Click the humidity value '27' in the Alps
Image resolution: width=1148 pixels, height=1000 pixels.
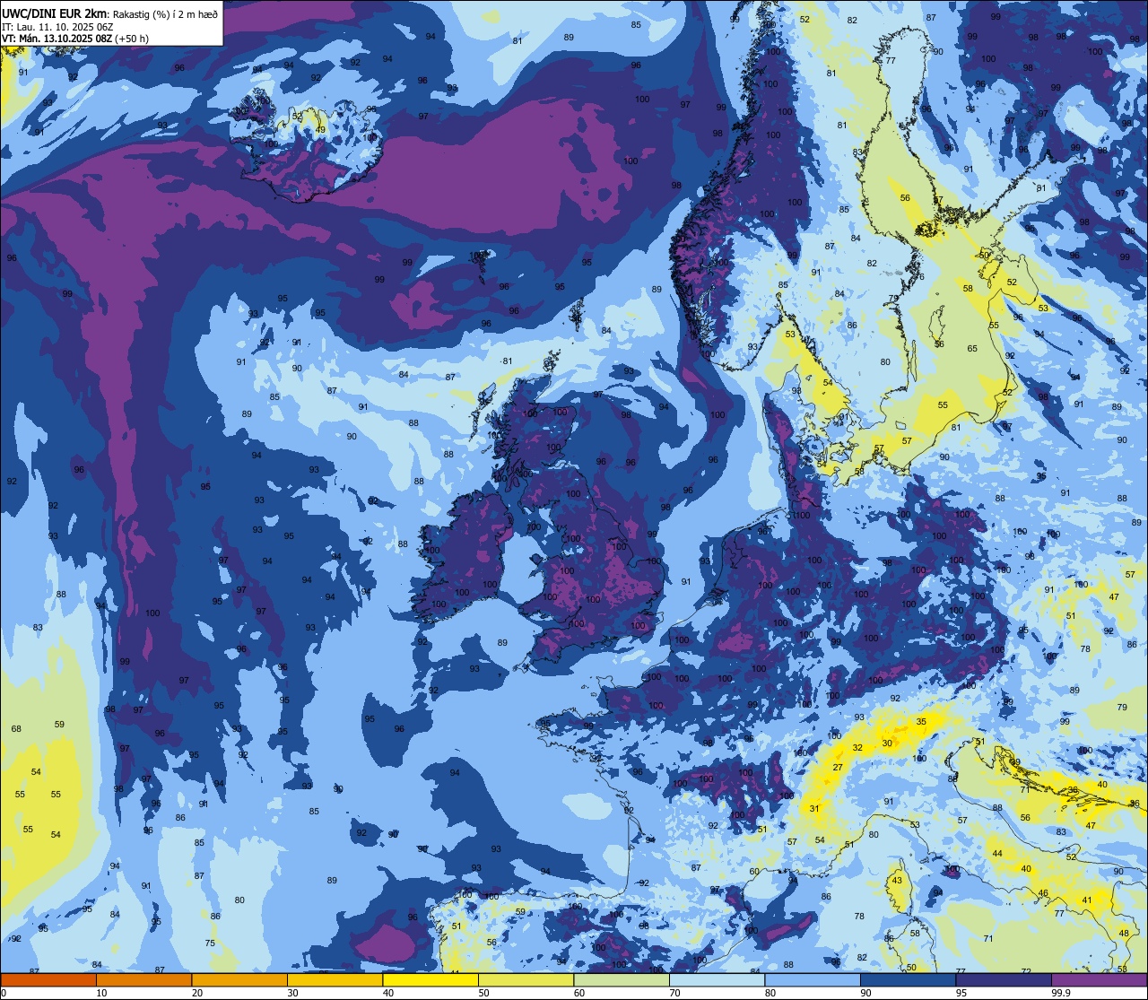click(838, 768)
